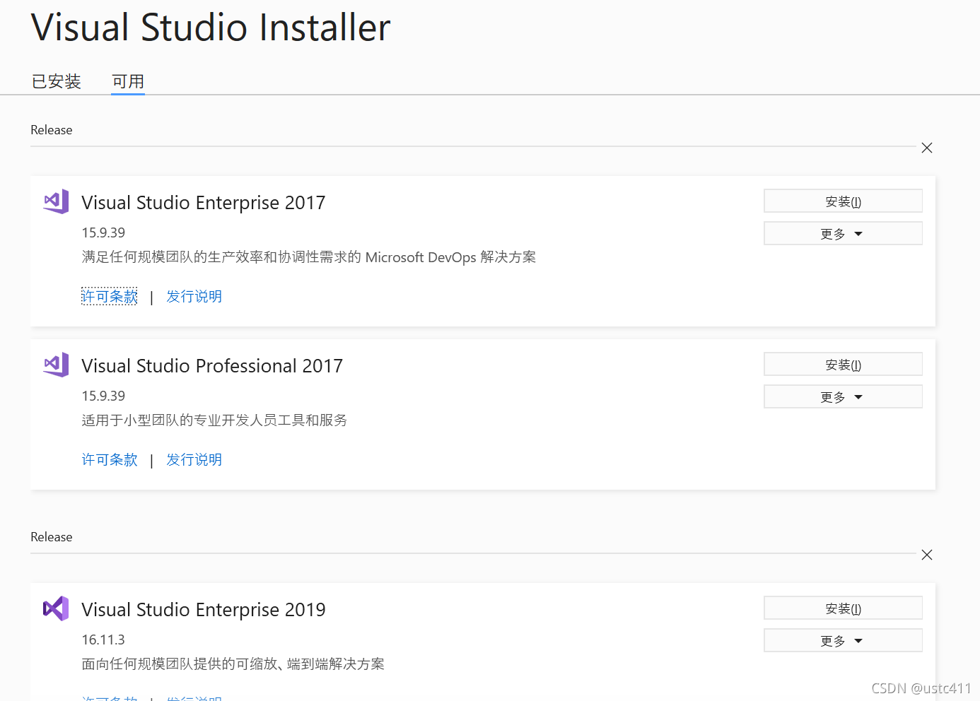Click the Visual Studio Enterprise 2017 logo icon
Image resolution: width=980 pixels, height=701 pixels.
56,201
